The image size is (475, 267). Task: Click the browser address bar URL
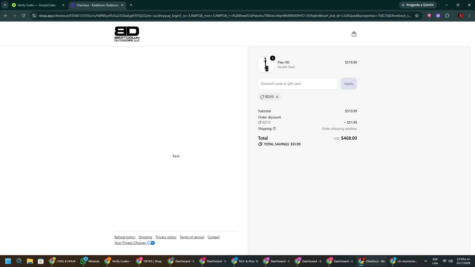(225, 16)
